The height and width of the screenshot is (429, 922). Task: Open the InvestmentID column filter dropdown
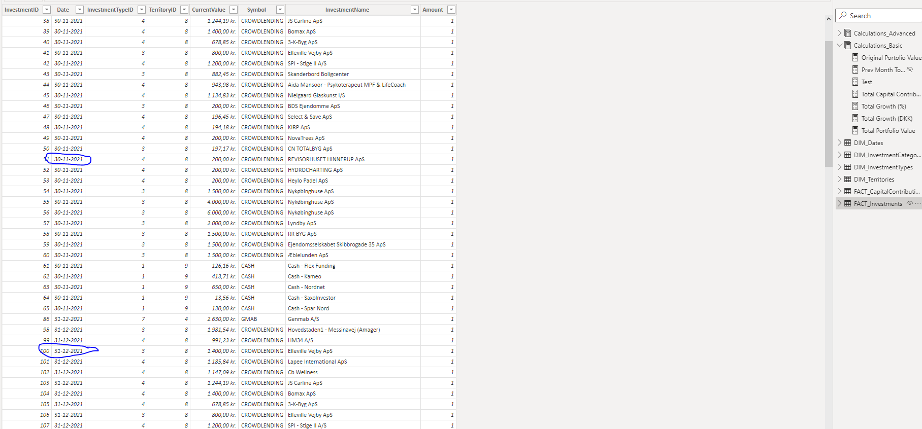pyautogui.click(x=47, y=10)
